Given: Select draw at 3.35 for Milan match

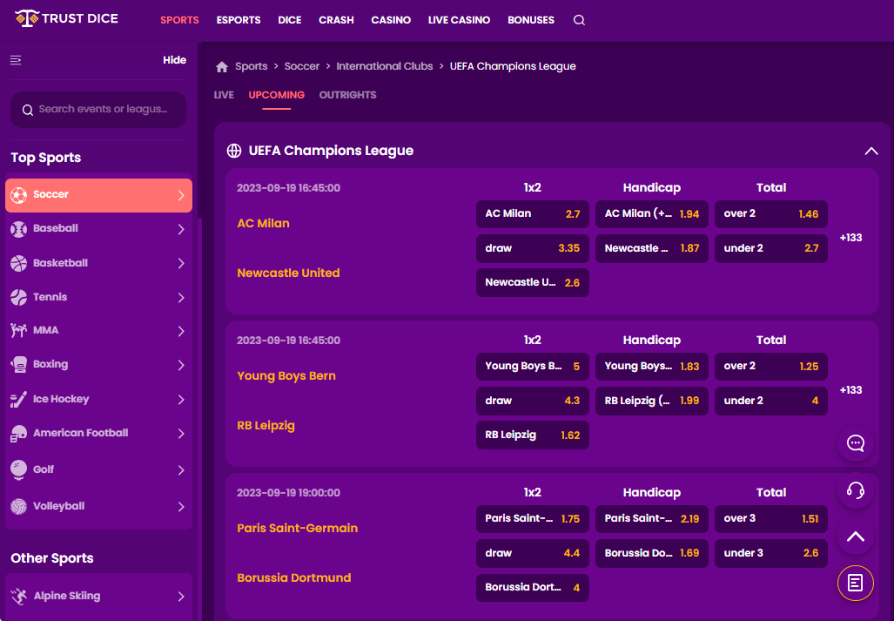Looking at the screenshot, I should [x=533, y=248].
